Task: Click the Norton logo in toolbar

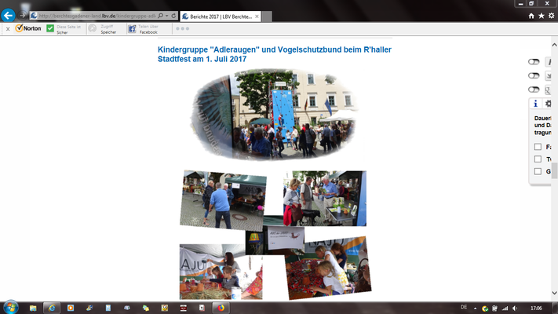Action: point(28,28)
